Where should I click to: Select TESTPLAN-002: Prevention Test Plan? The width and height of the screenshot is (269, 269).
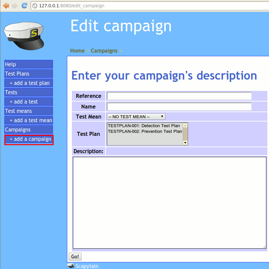pyautogui.click(x=145, y=132)
